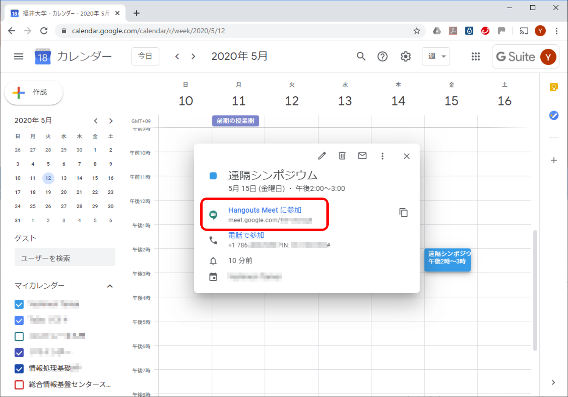
Task: Open a new browser tab
Action: pyautogui.click(x=137, y=13)
